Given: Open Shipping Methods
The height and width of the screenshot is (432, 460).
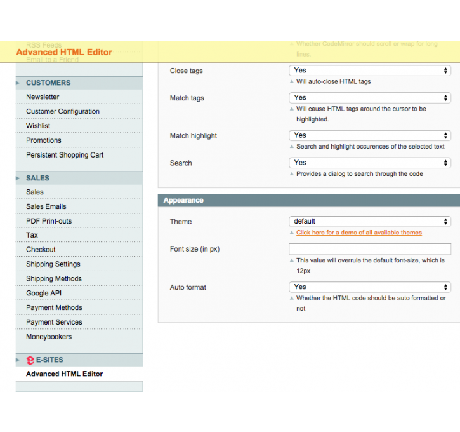Looking at the screenshot, I should pyautogui.click(x=54, y=278).
